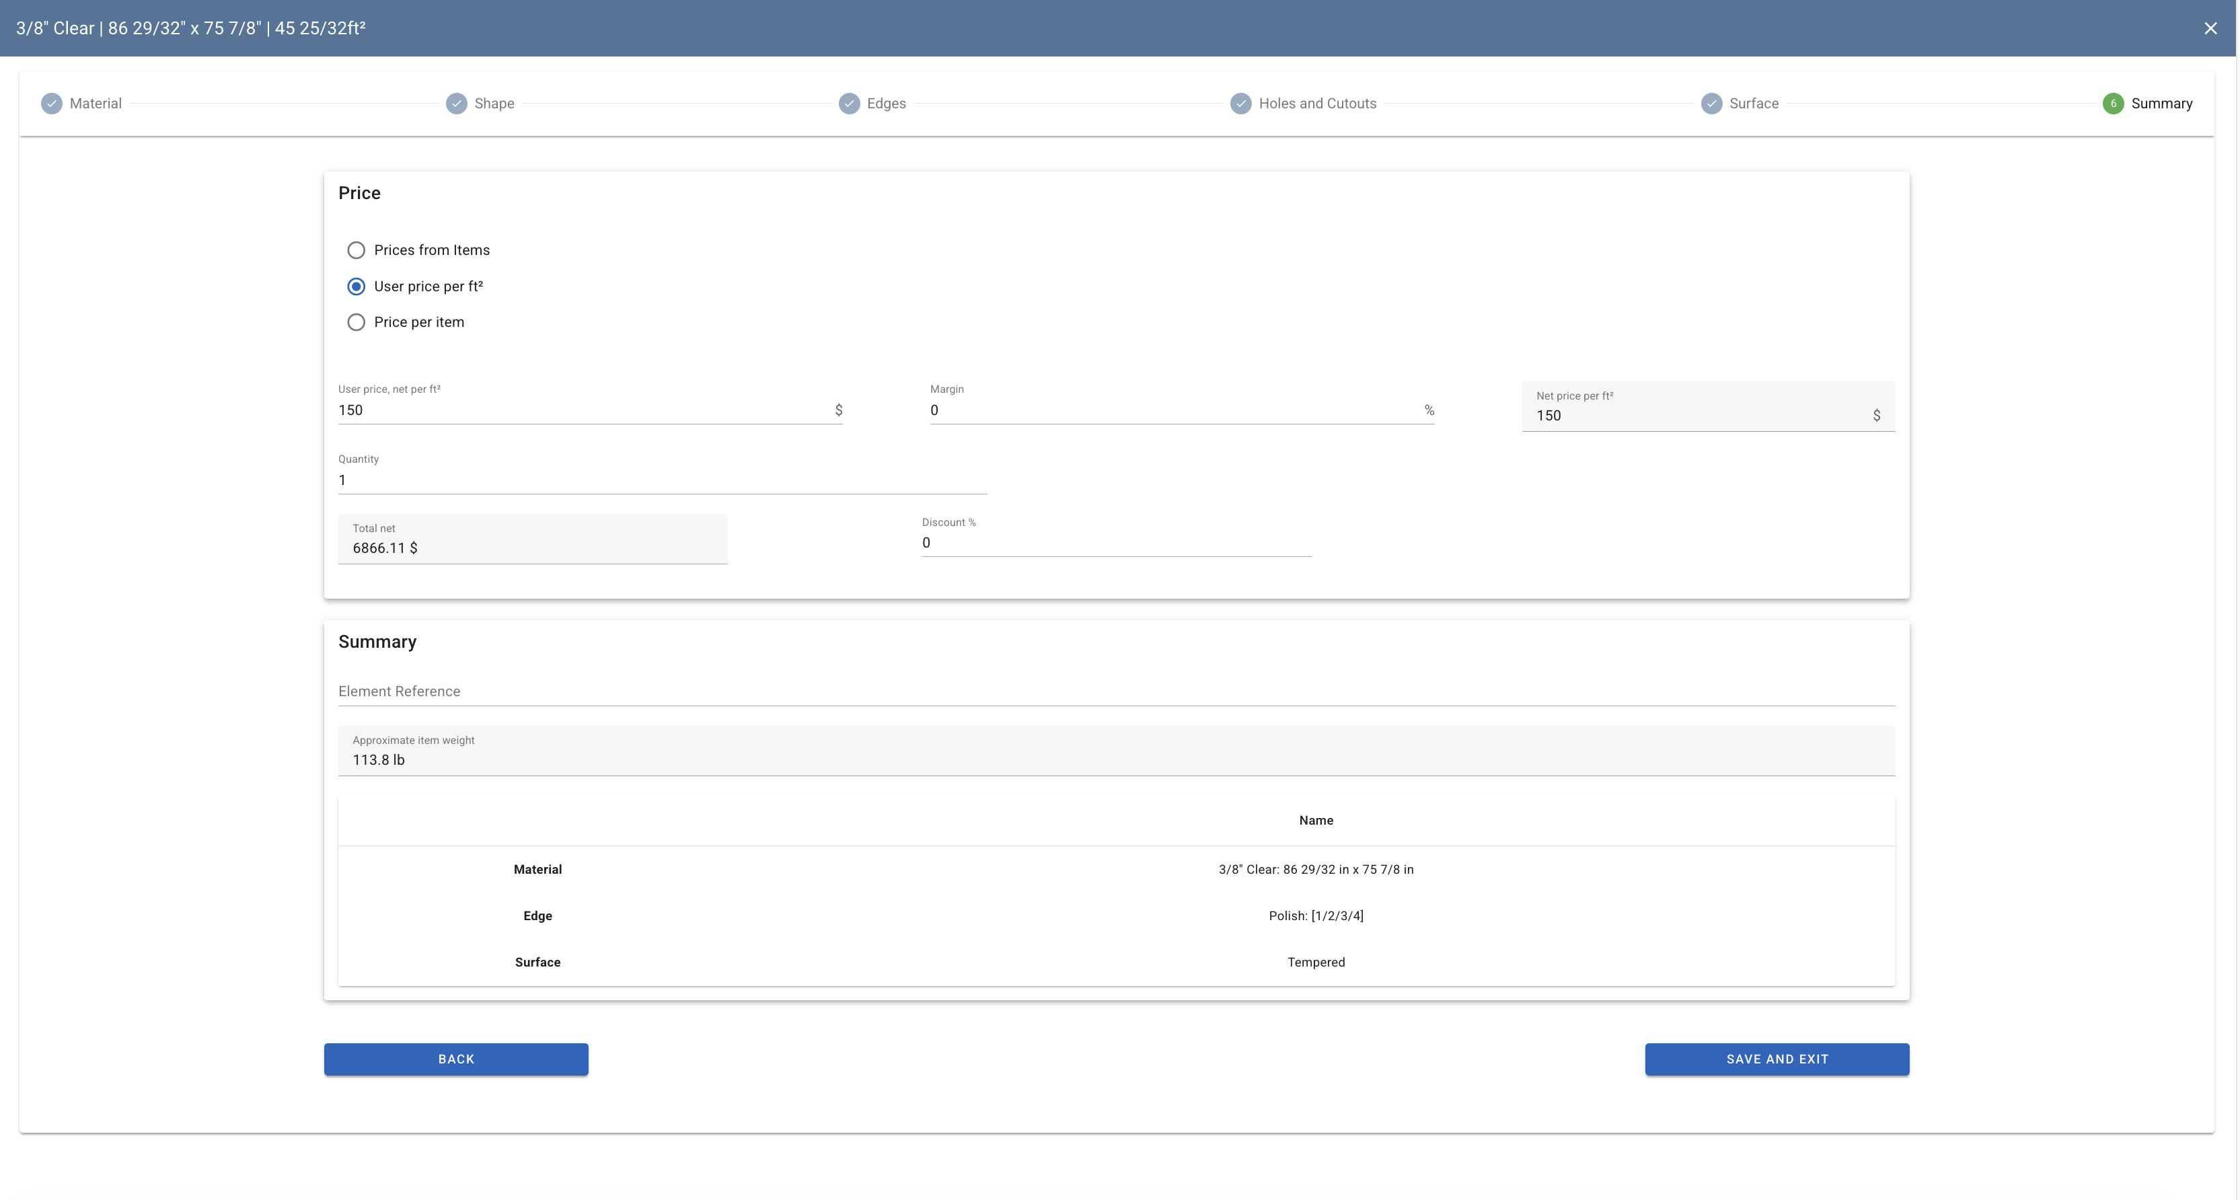Select User price per ft² radio option

(356, 286)
